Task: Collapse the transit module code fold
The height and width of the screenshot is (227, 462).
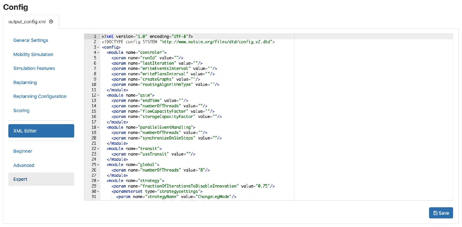Action: (x=99, y=148)
